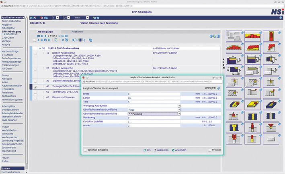Go to first page of Arbeitsgänge list
The width and height of the screenshot is (285, 174).
pyautogui.click(x=39, y=36)
